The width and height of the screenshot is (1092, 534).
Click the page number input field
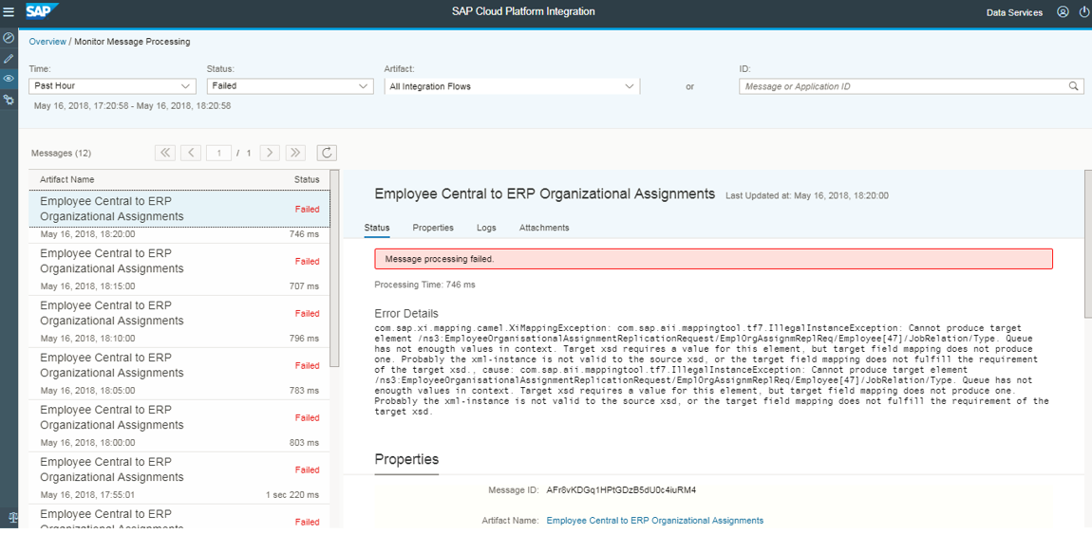pos(218,153)
